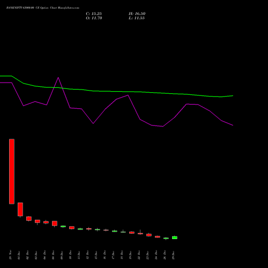Click the 28 Nov date label
The width and height of the screenshot is (268, 268).
pos(10,255)
